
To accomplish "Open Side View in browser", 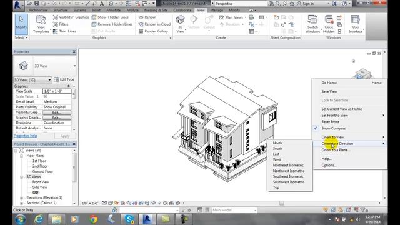I will [39, 187].
